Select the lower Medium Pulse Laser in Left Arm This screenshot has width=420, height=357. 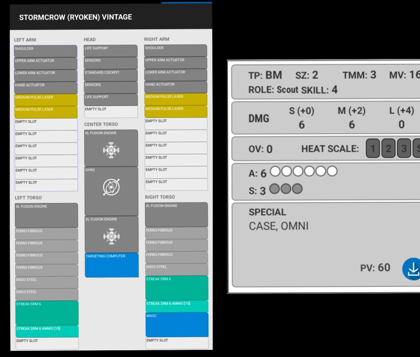46,112
